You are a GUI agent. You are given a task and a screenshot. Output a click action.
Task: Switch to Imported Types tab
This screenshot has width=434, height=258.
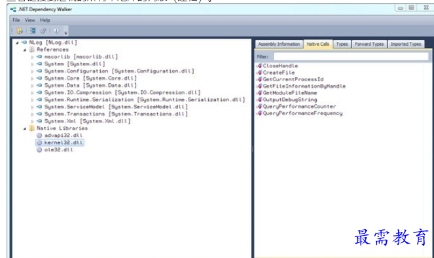(x=406, y=44)
